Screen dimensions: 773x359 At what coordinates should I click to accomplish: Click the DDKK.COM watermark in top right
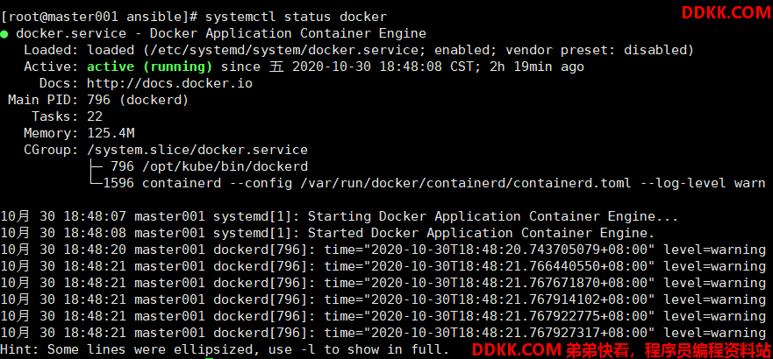point(726,13)
